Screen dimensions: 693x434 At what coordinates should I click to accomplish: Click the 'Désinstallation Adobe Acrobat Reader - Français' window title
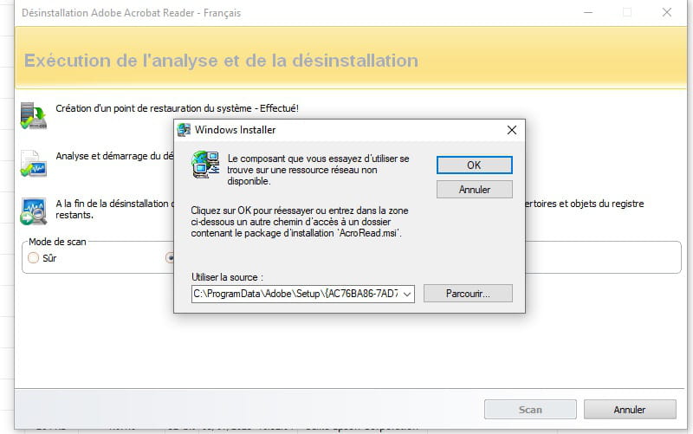132,13
